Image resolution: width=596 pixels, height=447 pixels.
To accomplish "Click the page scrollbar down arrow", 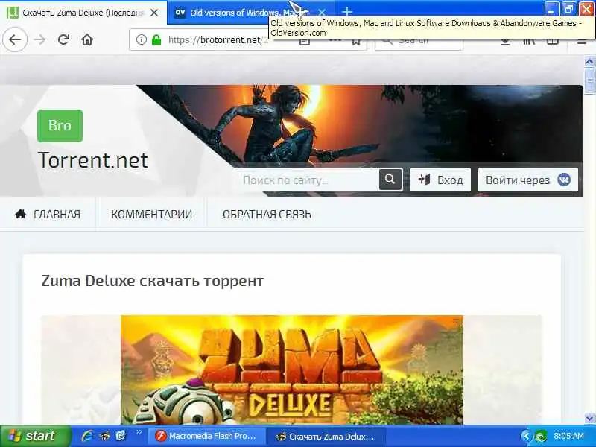I will tap(589, 418).
